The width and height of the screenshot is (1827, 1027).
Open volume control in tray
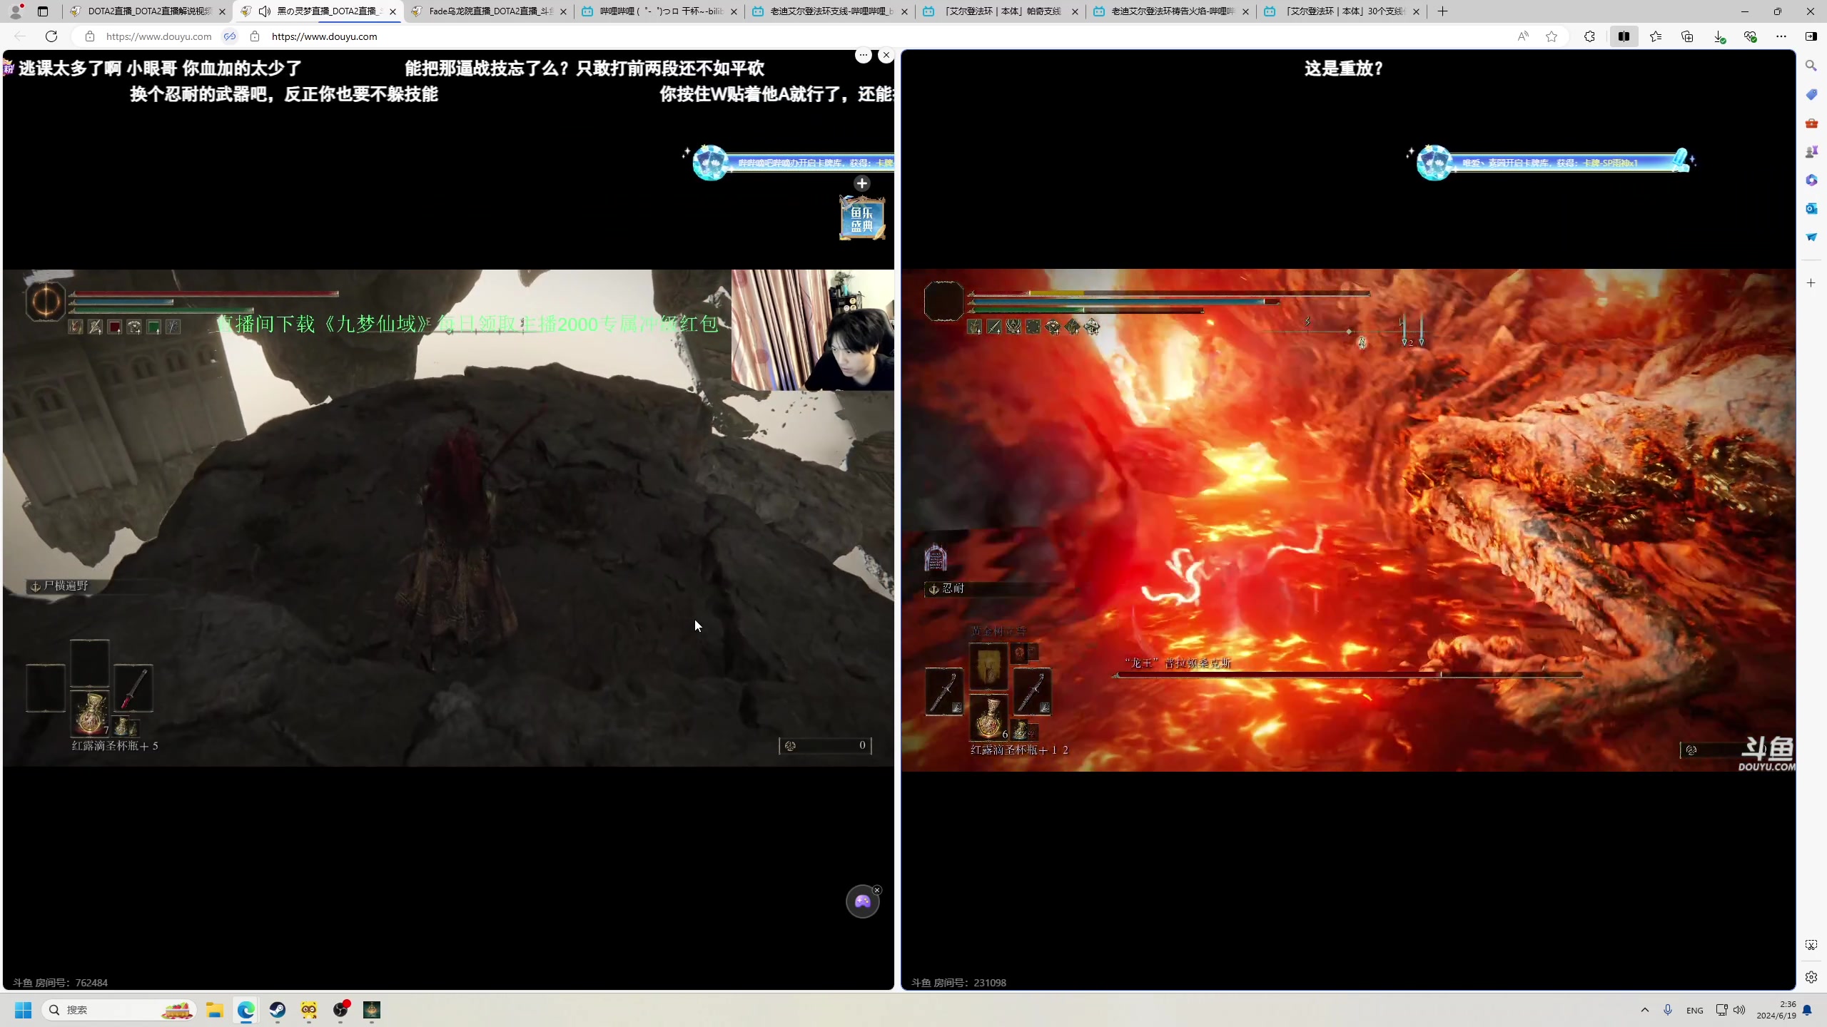(1739, 1010)
